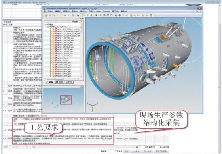Image resolution: width=222 pixels, height=154 pixels.
Task: Click the production date input box in row 4.2
Action: coord(123,133)
